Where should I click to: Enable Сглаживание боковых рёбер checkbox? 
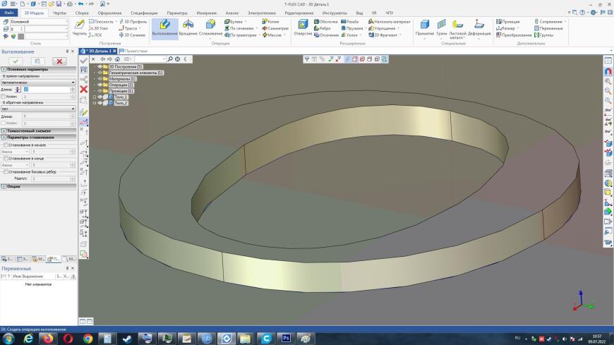[x=6, y=172]
